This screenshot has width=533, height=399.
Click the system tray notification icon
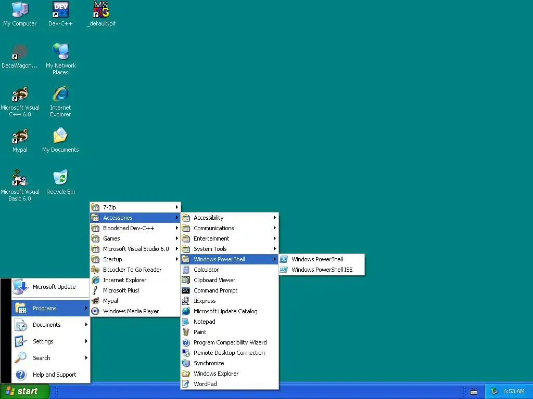point(494,391)
